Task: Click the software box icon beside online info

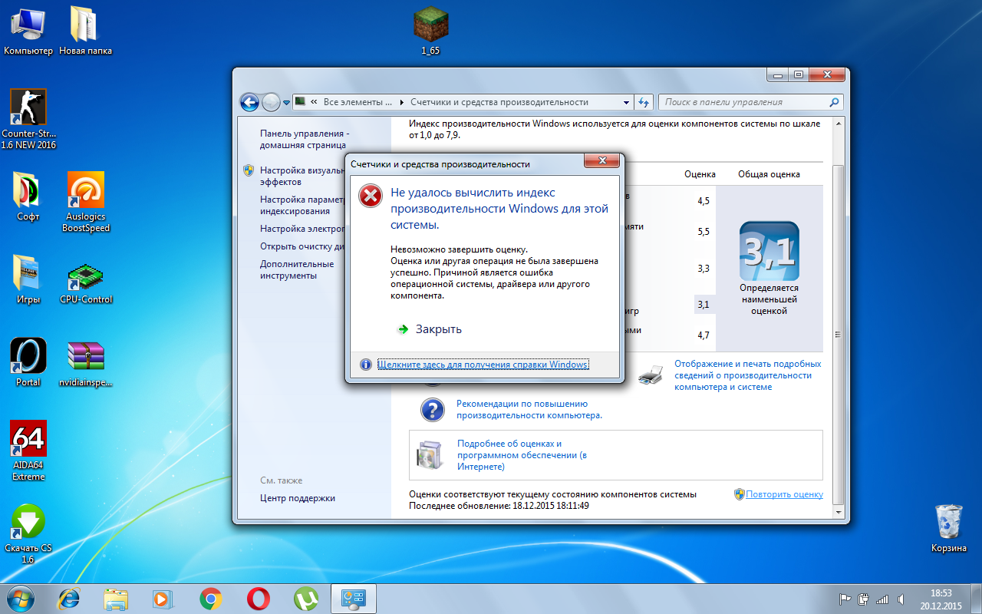Action: pyautogui.click(x=430, y=455)
